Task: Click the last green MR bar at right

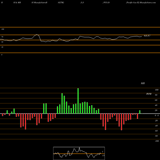Action: coord(140,112)
